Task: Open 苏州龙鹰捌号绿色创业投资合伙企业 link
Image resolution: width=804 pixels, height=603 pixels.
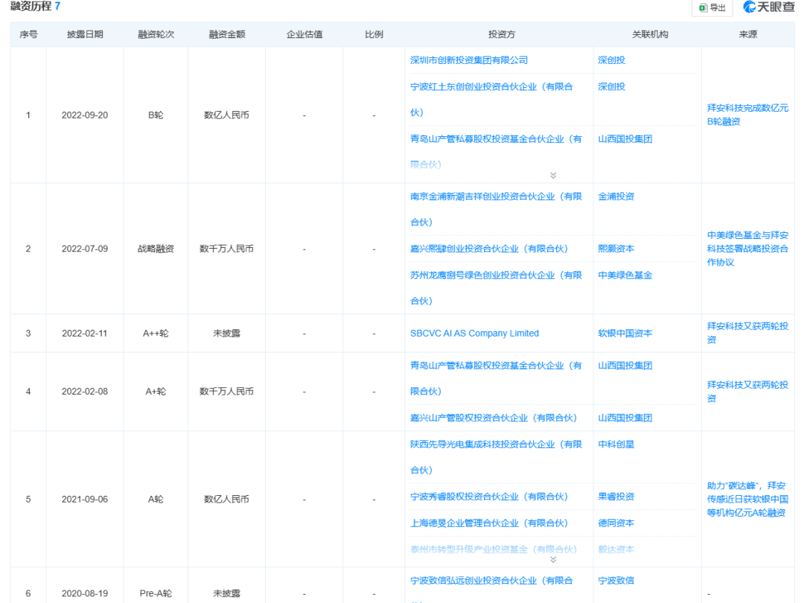Action: (x=496, y=288)
